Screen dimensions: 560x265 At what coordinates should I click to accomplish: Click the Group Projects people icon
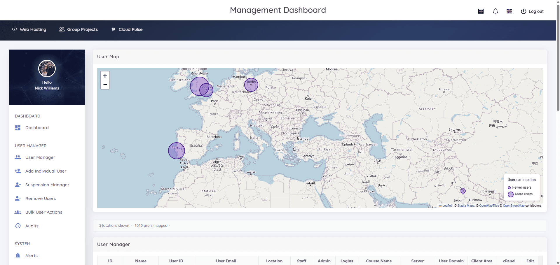click(62, 29)
